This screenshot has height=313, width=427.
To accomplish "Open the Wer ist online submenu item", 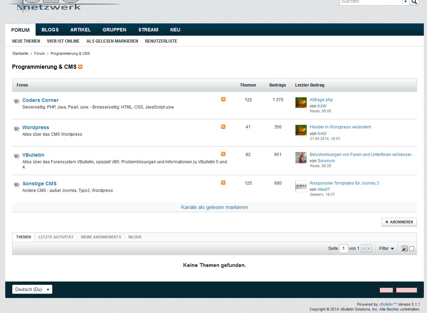I will (63, 41).
